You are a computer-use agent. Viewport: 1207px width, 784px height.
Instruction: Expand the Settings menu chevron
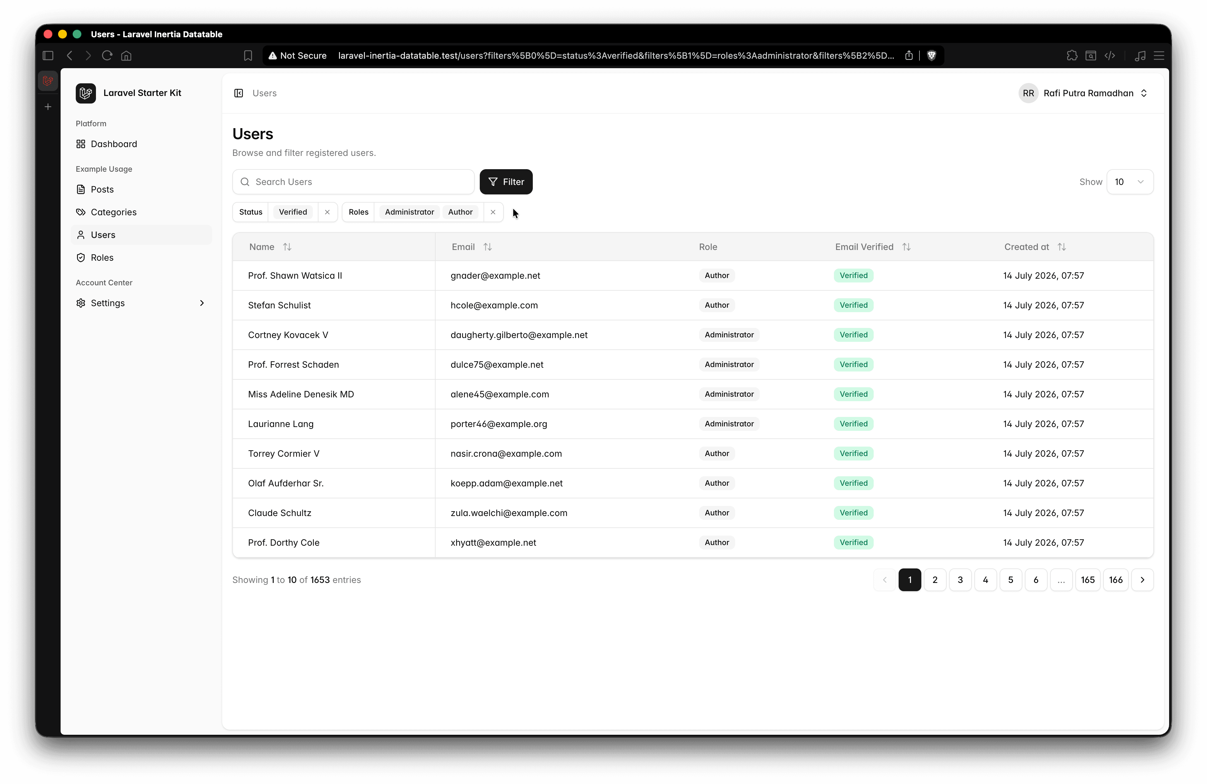click(202, 303)
